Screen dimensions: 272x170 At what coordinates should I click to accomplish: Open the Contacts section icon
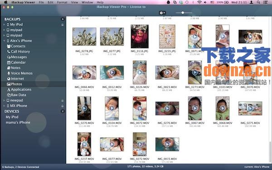(x=9, y=46)
